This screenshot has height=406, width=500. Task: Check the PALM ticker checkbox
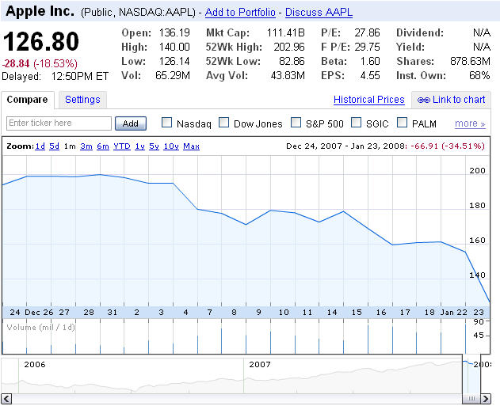click(403, 123)
